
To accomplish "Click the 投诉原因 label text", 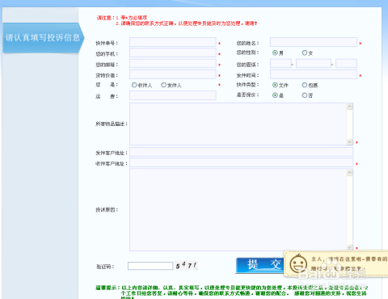I will (x=107, y=210).
